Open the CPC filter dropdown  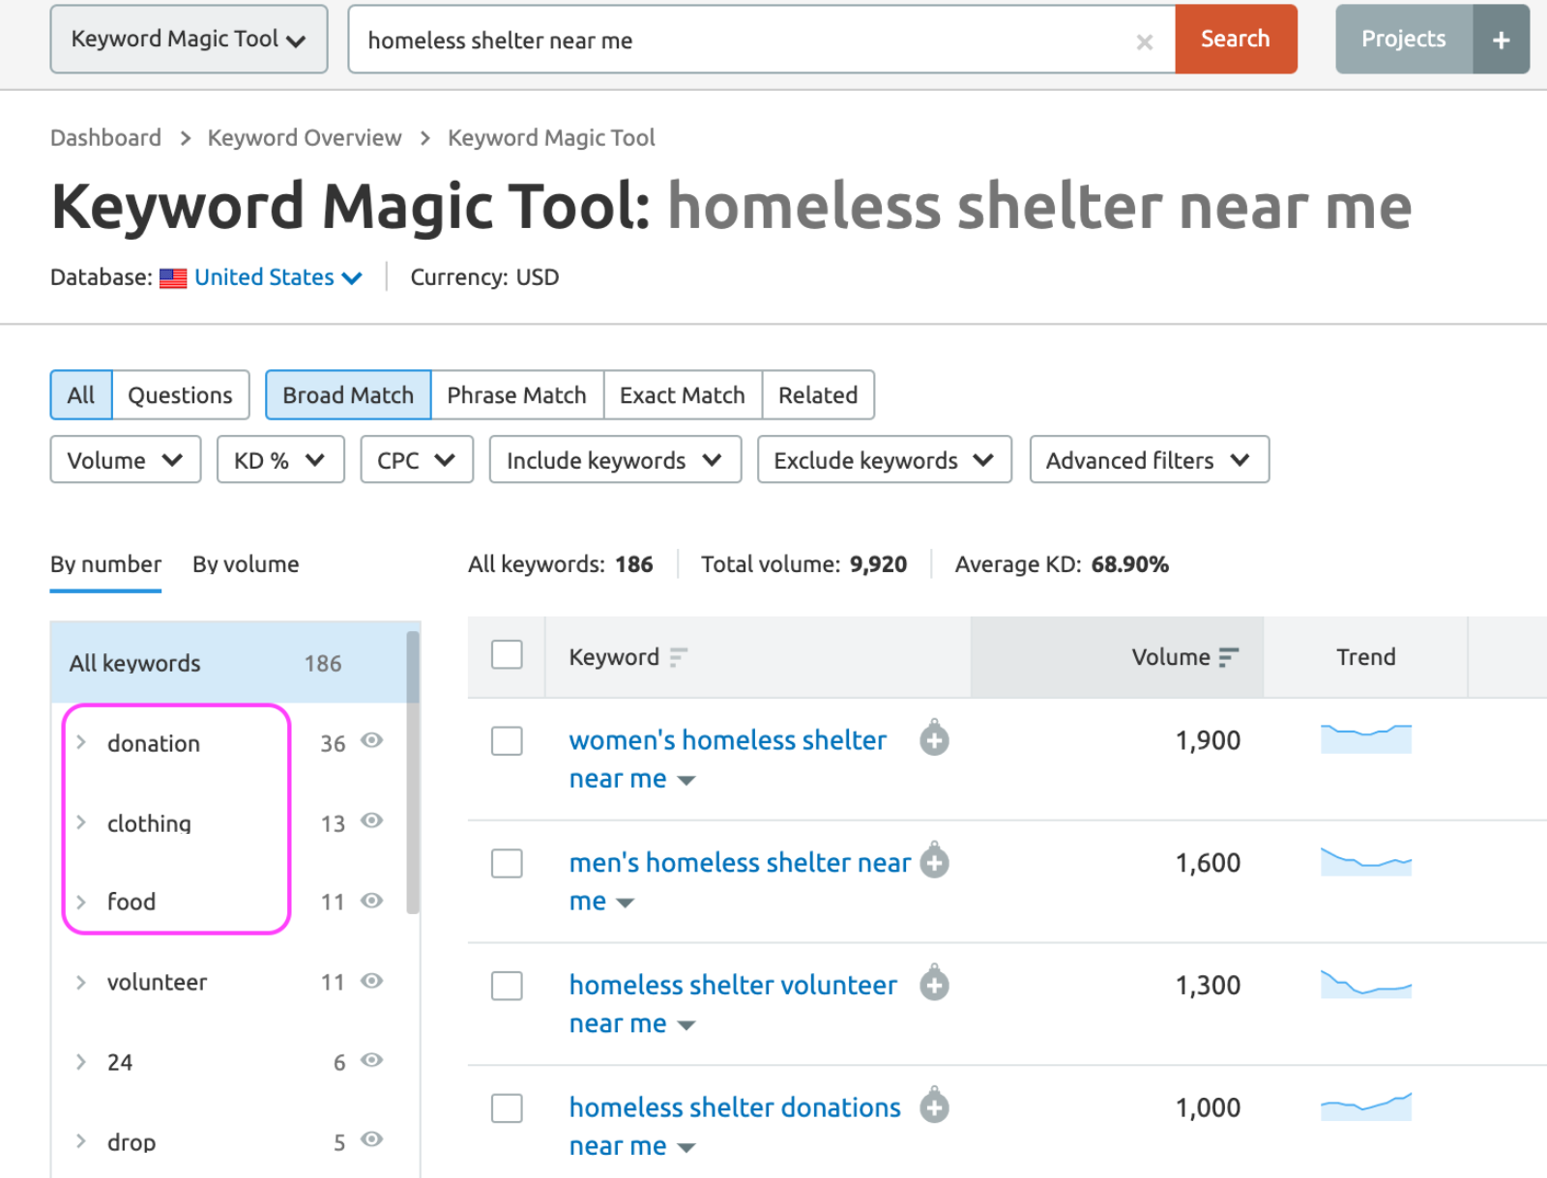click(417, 460)
